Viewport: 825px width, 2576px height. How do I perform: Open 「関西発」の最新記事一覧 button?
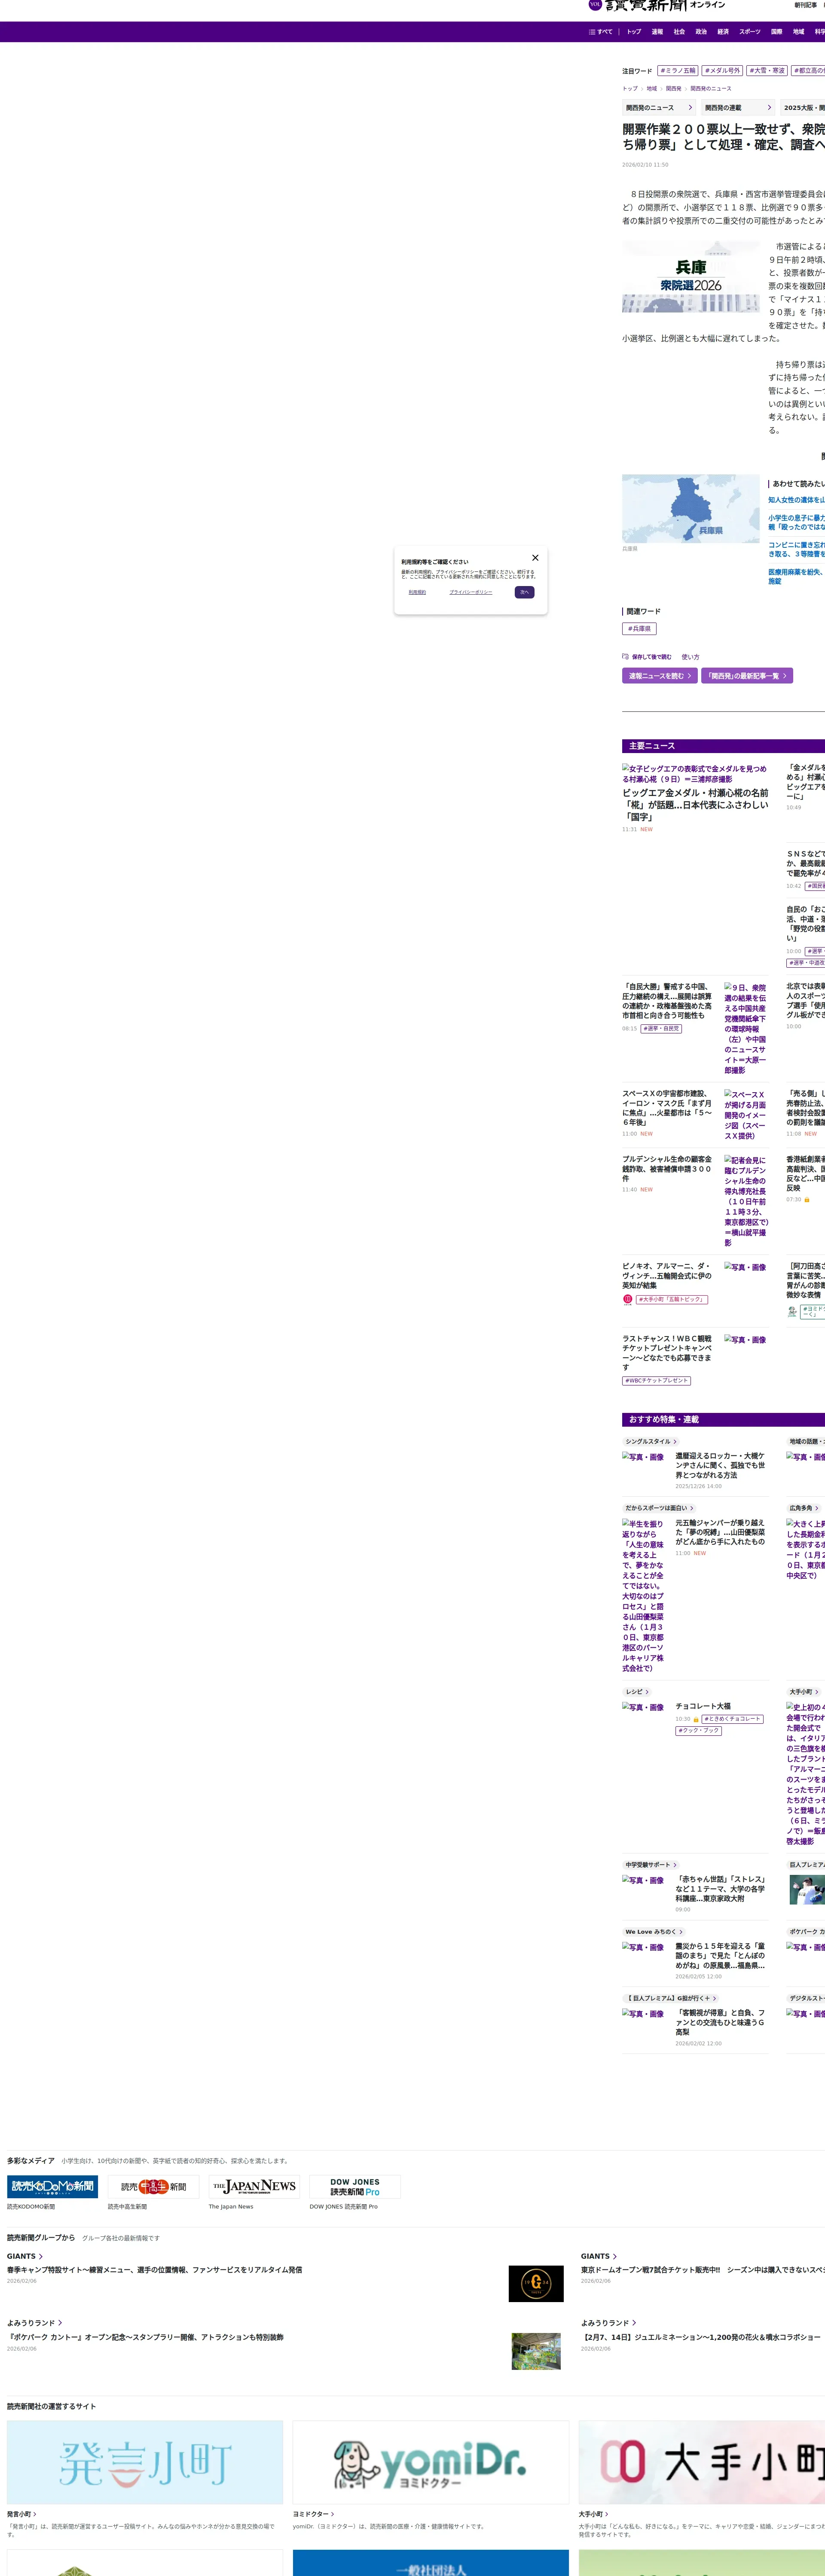click(746, 676)
